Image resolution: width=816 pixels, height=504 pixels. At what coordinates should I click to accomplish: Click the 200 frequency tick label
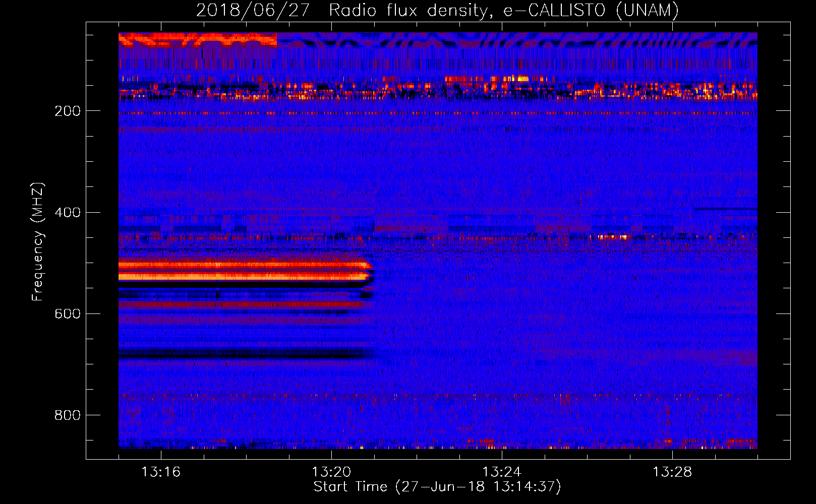[x=67, y=111]
